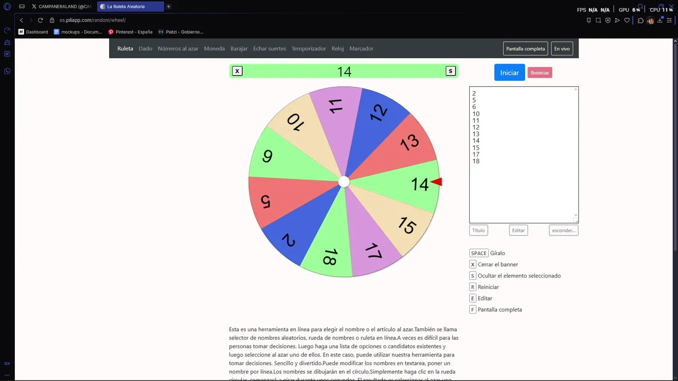Viewport: 678px width, 381px height.
Task: Open Números al azar menu item
Action: [x=178, y=49]
